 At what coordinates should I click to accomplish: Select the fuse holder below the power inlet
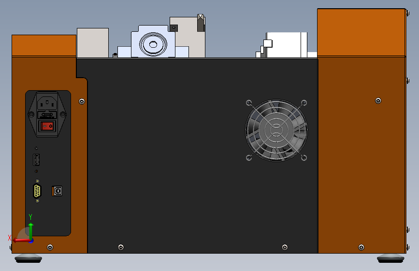47,115
